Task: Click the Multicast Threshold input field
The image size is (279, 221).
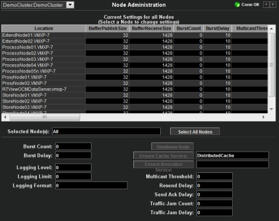Action: click(x=214, y=176)
